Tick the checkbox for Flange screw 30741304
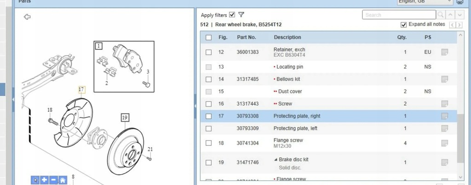 tap(208, 143)
